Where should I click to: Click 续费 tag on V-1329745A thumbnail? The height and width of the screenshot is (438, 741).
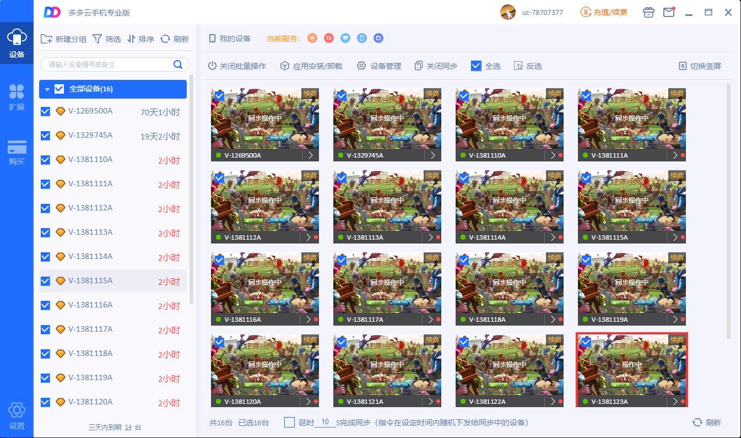click(432, 94)
